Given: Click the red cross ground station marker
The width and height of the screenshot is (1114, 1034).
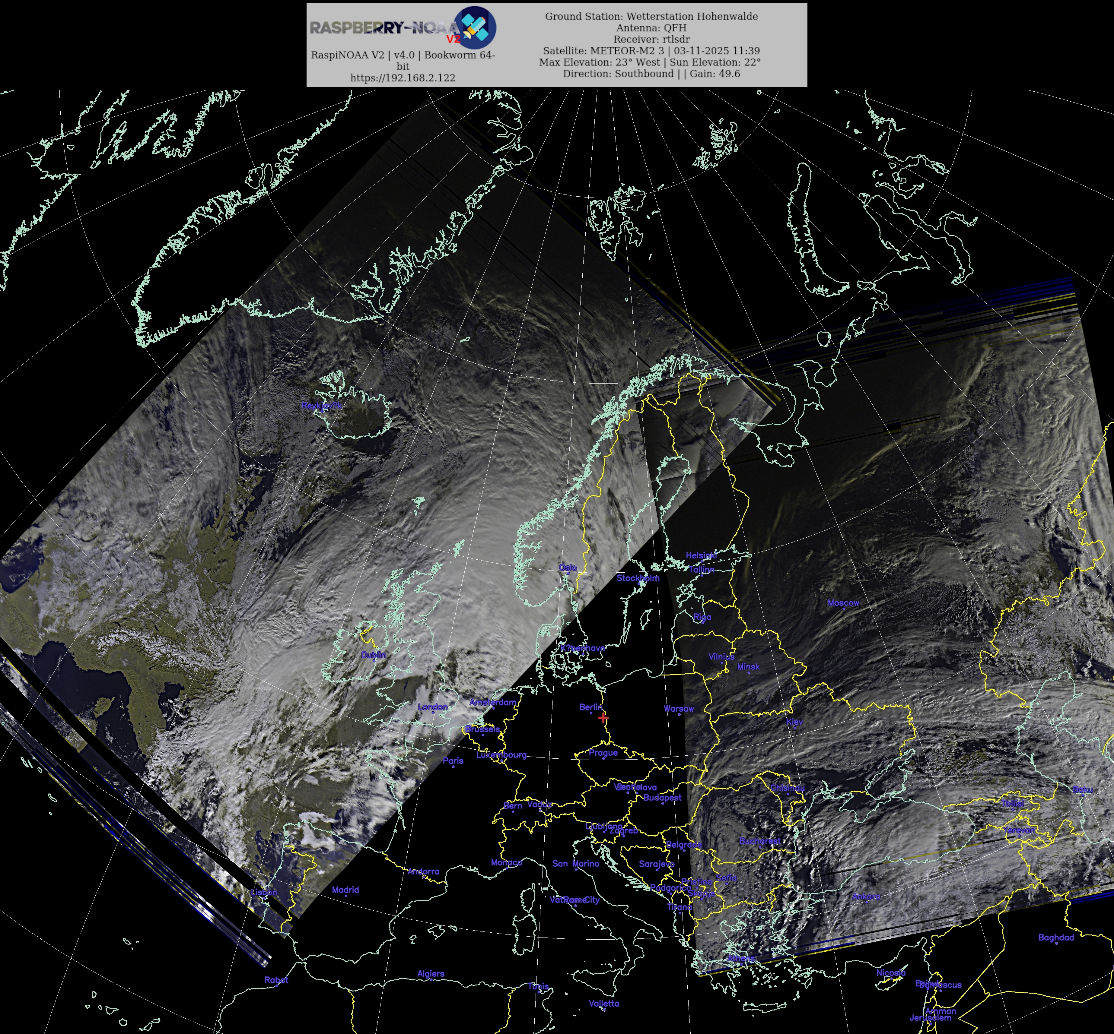Looking at the screenshot, I should 603,718.
